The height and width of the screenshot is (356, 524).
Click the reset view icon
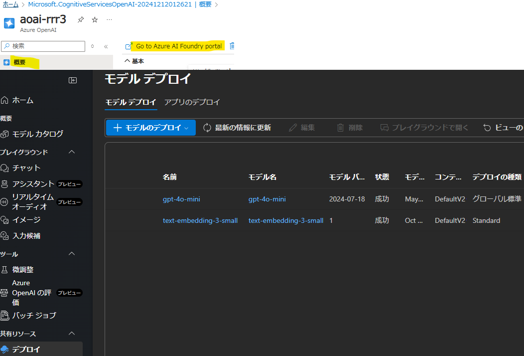pyautogui.click(x=487, y=128)
